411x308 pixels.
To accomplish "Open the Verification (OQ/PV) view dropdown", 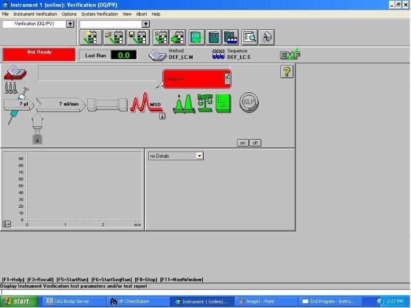I will (70, 24).
